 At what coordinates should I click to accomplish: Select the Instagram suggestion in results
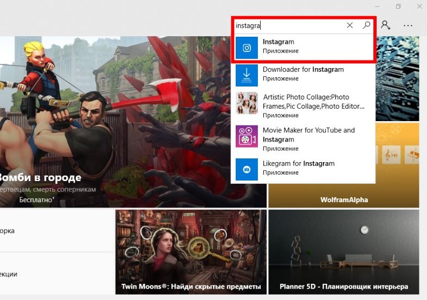coord(303,48)
